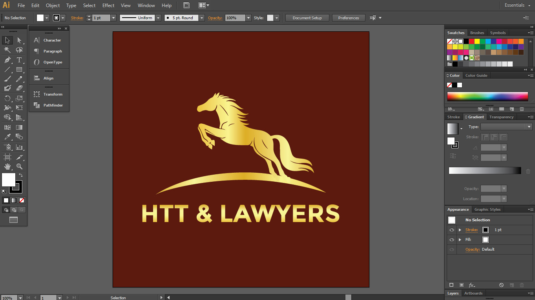Select the Hand tool
The image size is (535, 300).
(7, 166)
